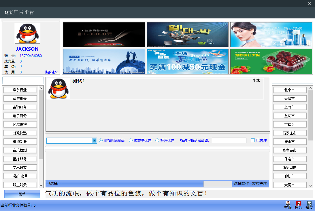315x211 pixels.
Task: Open the skincare woman ad banner
Action: tap(271, 35)
